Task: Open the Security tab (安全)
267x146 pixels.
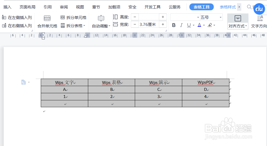Action: [132, 7]
